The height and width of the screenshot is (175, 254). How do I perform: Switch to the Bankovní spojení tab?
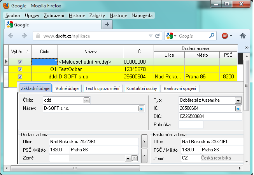(179, 88)
